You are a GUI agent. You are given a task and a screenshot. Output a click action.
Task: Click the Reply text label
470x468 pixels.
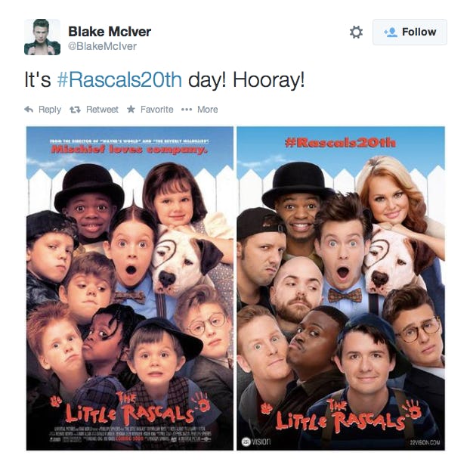[x=50, y=110]
